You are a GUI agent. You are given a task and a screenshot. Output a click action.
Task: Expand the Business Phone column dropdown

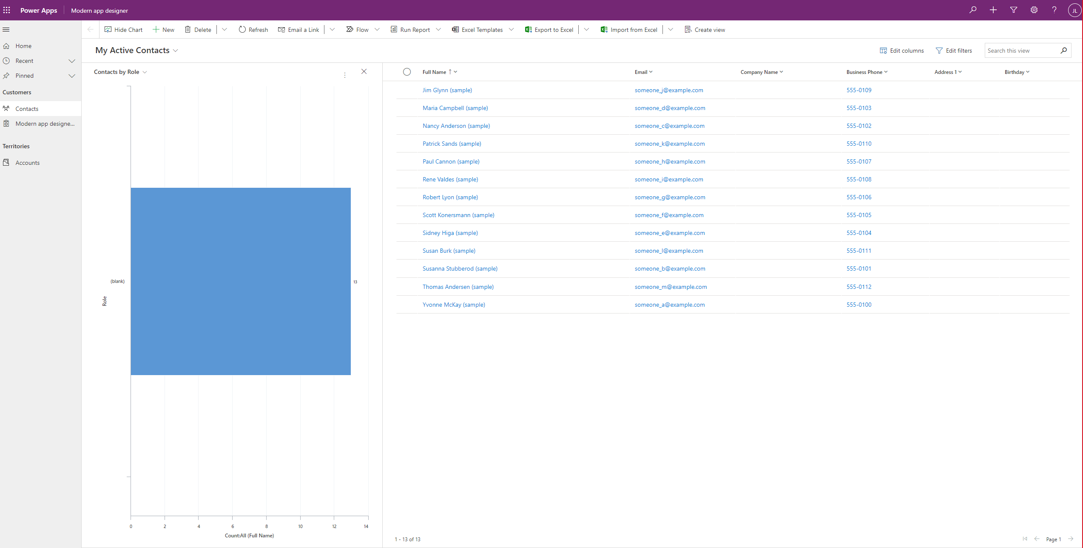tap(886, 72)
